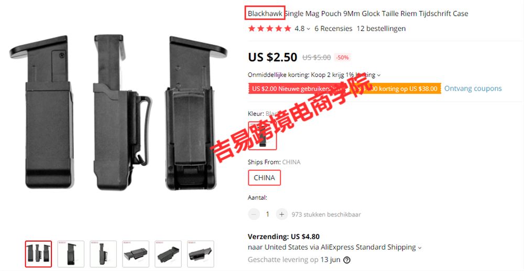Open the delivery estimate help question icon
The width and height of the screenshot is (524, 271).
(x=347, y=260)
